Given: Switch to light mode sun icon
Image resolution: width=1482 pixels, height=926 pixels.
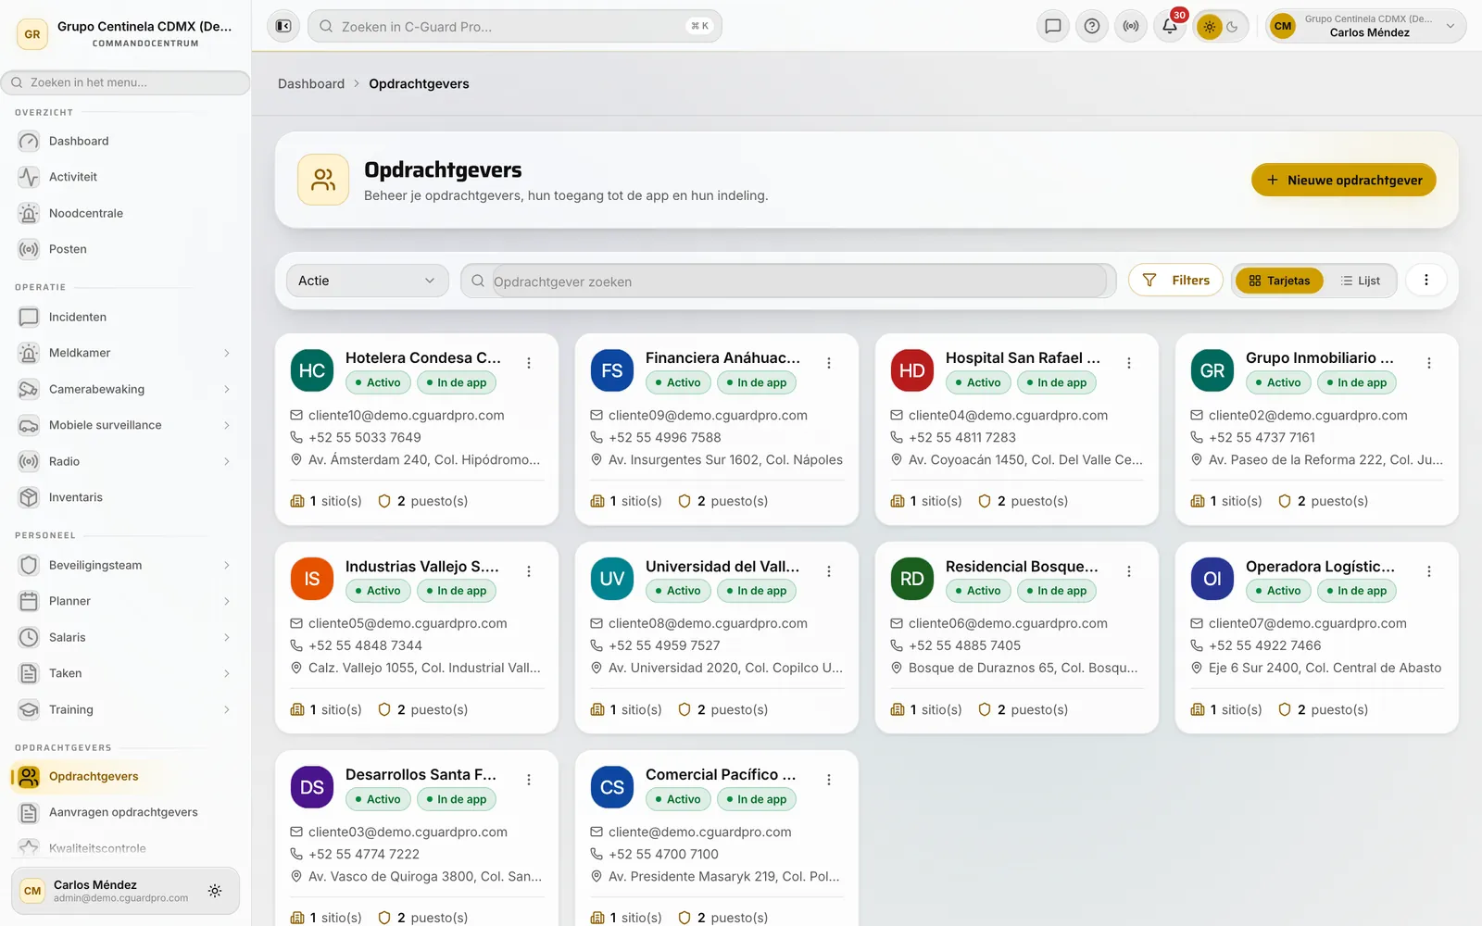Looking at the screenshot, I should [x=1209, y=27].
